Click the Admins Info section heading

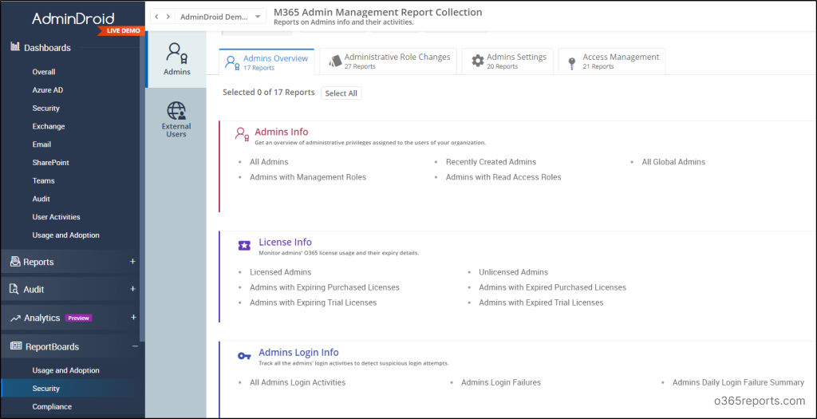coord(282,132)
